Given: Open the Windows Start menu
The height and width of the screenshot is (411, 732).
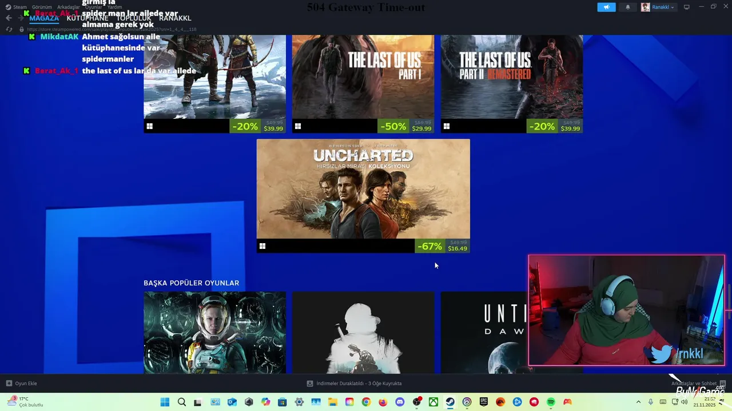Looking at the screenshot, I should [165, 402].
